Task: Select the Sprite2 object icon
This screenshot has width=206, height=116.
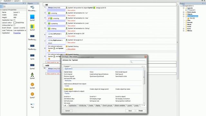Action: (32, 65)
